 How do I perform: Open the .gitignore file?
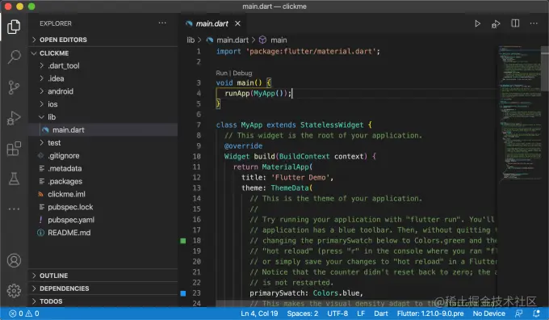(103, 156)
